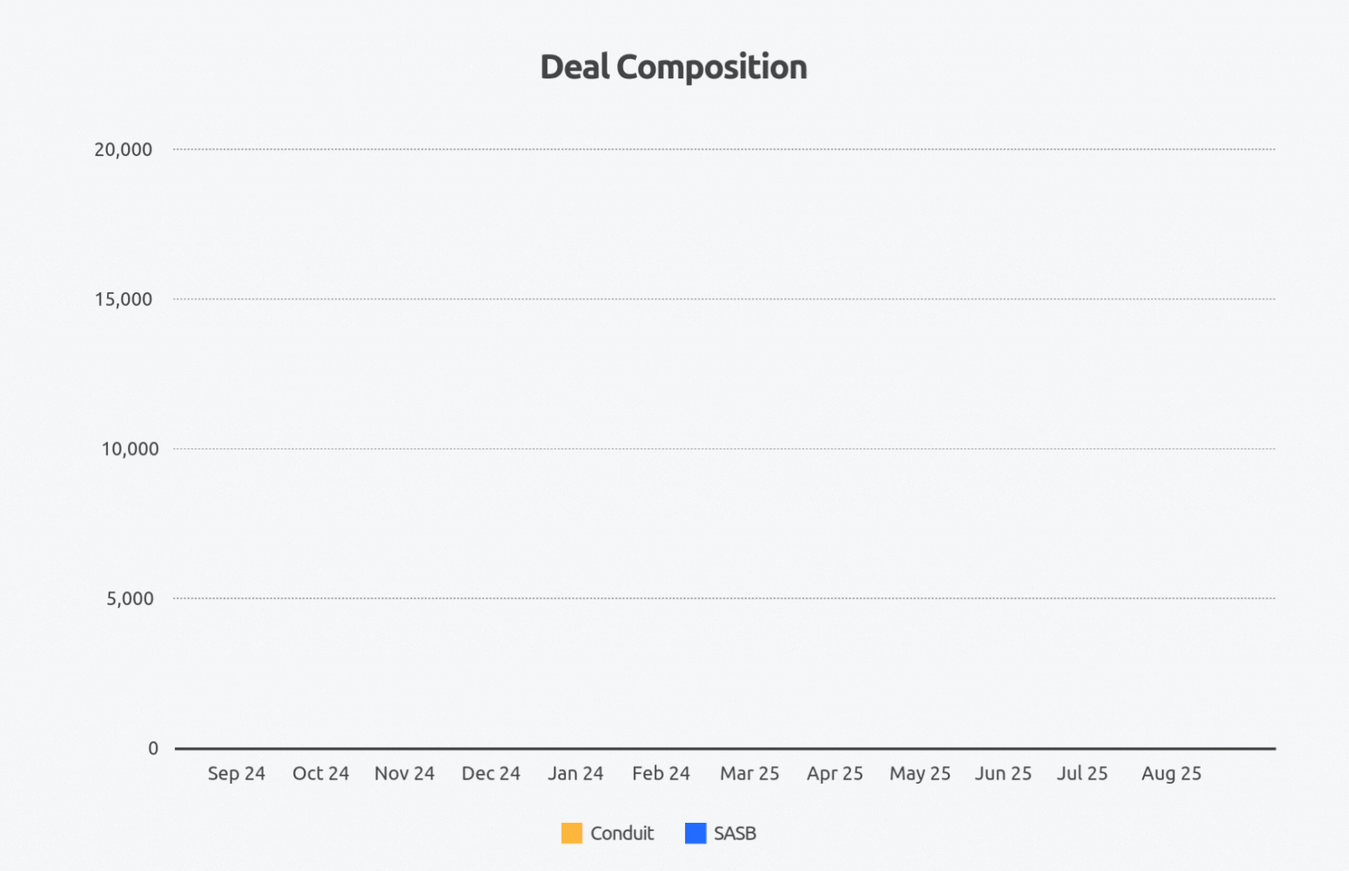Toggle the Conduit series legend label
1349x871 pixels.
point(621,833)
